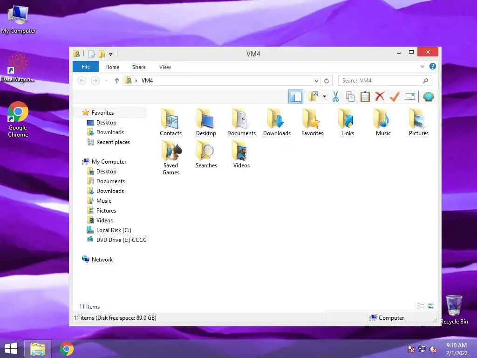Select Documents under My Computer
The image size is (477, 358).
click(x=110, y=181)
